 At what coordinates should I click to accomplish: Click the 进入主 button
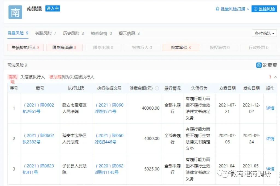coord(52,8)
